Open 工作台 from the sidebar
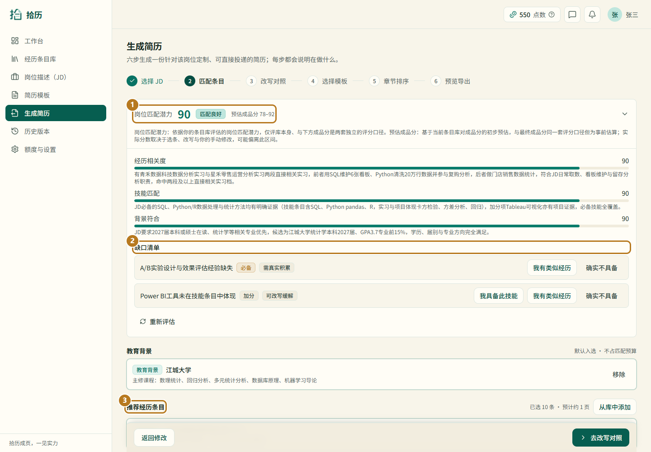Viewport: 651px width, 452px height. 56,41
